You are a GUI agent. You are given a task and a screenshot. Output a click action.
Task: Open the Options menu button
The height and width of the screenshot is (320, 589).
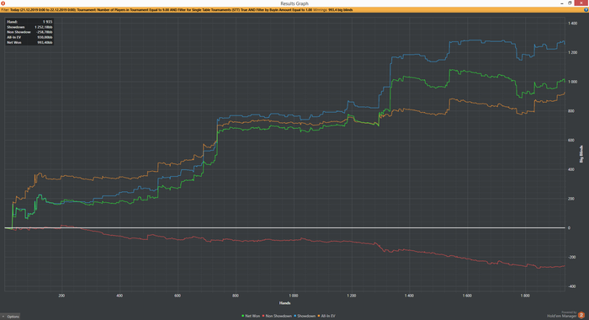click(10, 317)
